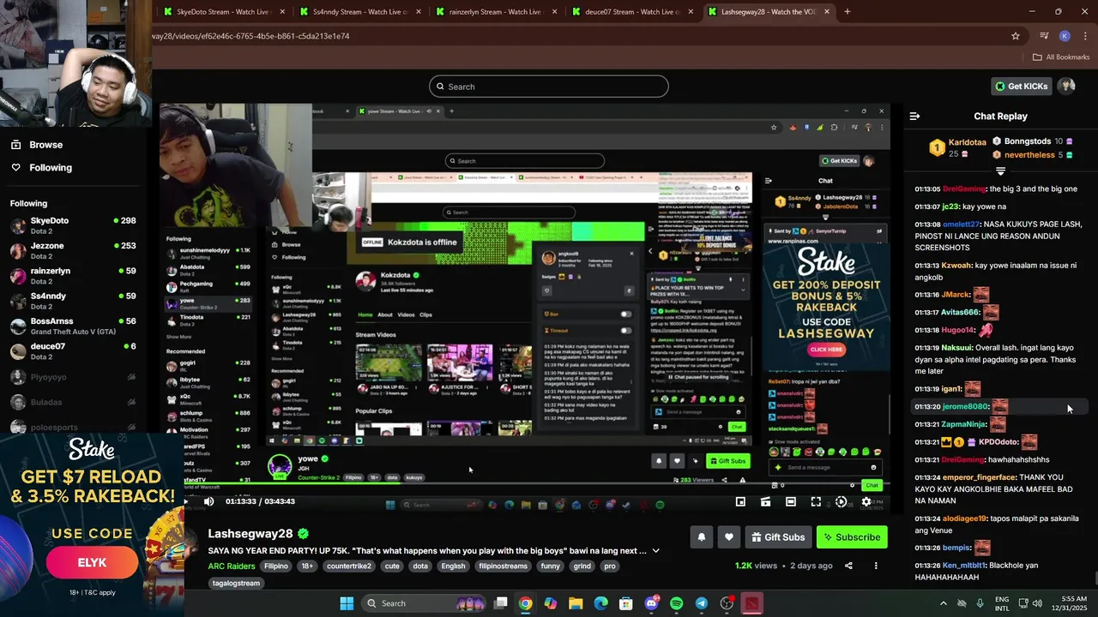Mute the VOD player volume
Image resolution: width=1098 pixels, height=617 pixels.
pos(208,501)
